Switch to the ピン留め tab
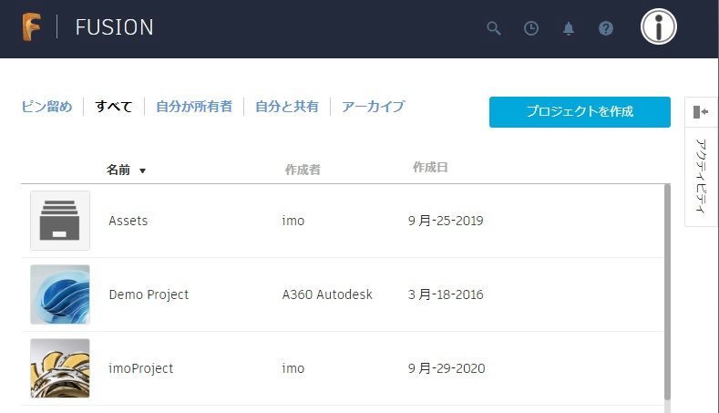This screenshot has width=719, height=413. [x=46, y=107]
